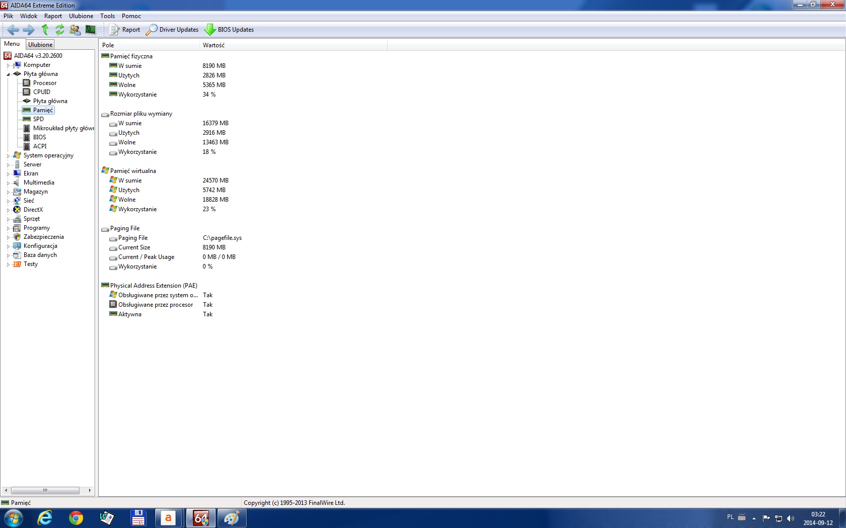Open the Plik menu

click(x=9, y=16)
